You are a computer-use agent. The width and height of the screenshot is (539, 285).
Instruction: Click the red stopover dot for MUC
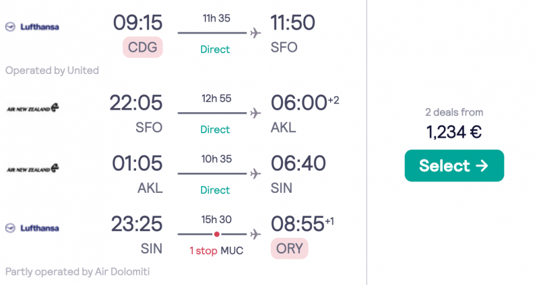pyautogui.click(x=216, y=234)
